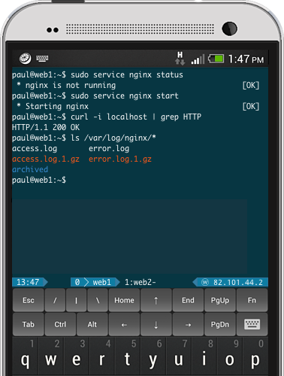This screenshot has height=376, width=284.
Task: Tap the access.log file name
Action: (x=35, y=148)
